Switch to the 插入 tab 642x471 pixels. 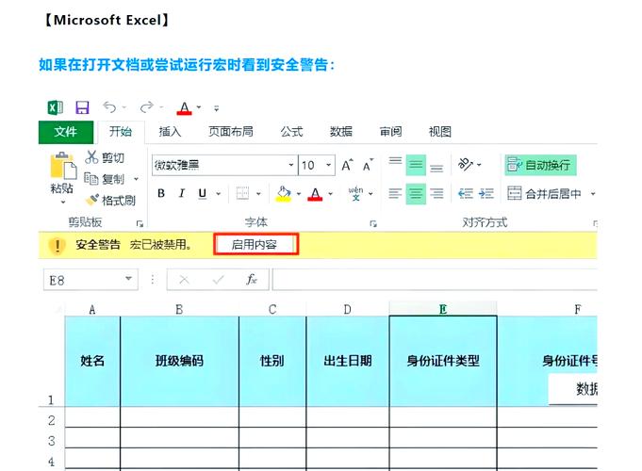[x=170, y=131]
